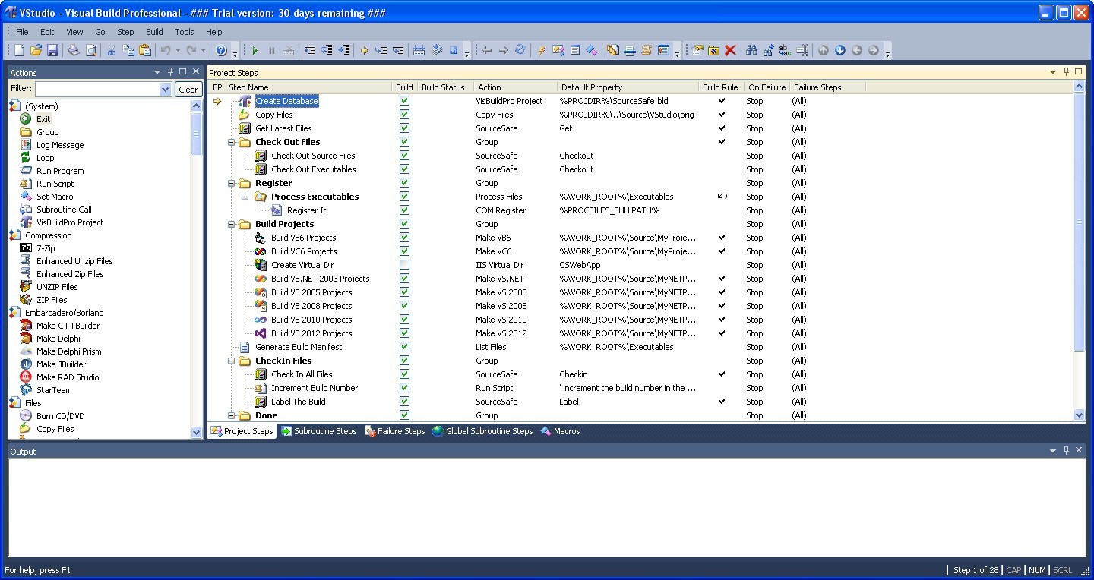The image size is (1094, 580).
Task: Open Find using the binoculars icon
Action: point(752,50)
